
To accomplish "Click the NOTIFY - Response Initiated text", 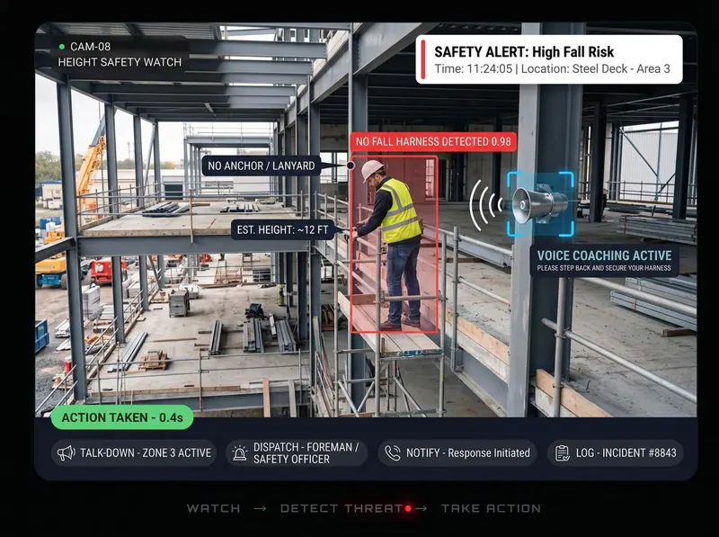I will (467, 453).
